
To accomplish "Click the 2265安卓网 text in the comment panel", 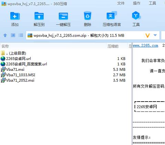I will [x=147, y=107].
